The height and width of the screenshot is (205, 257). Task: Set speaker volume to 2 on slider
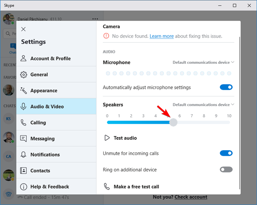click(x=132, y=123)
